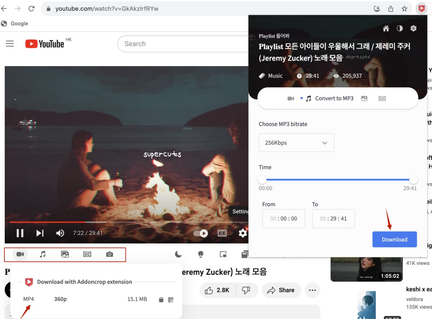Select the Convert to MP3 tab
432x319 pixels.
coord(330,98)
